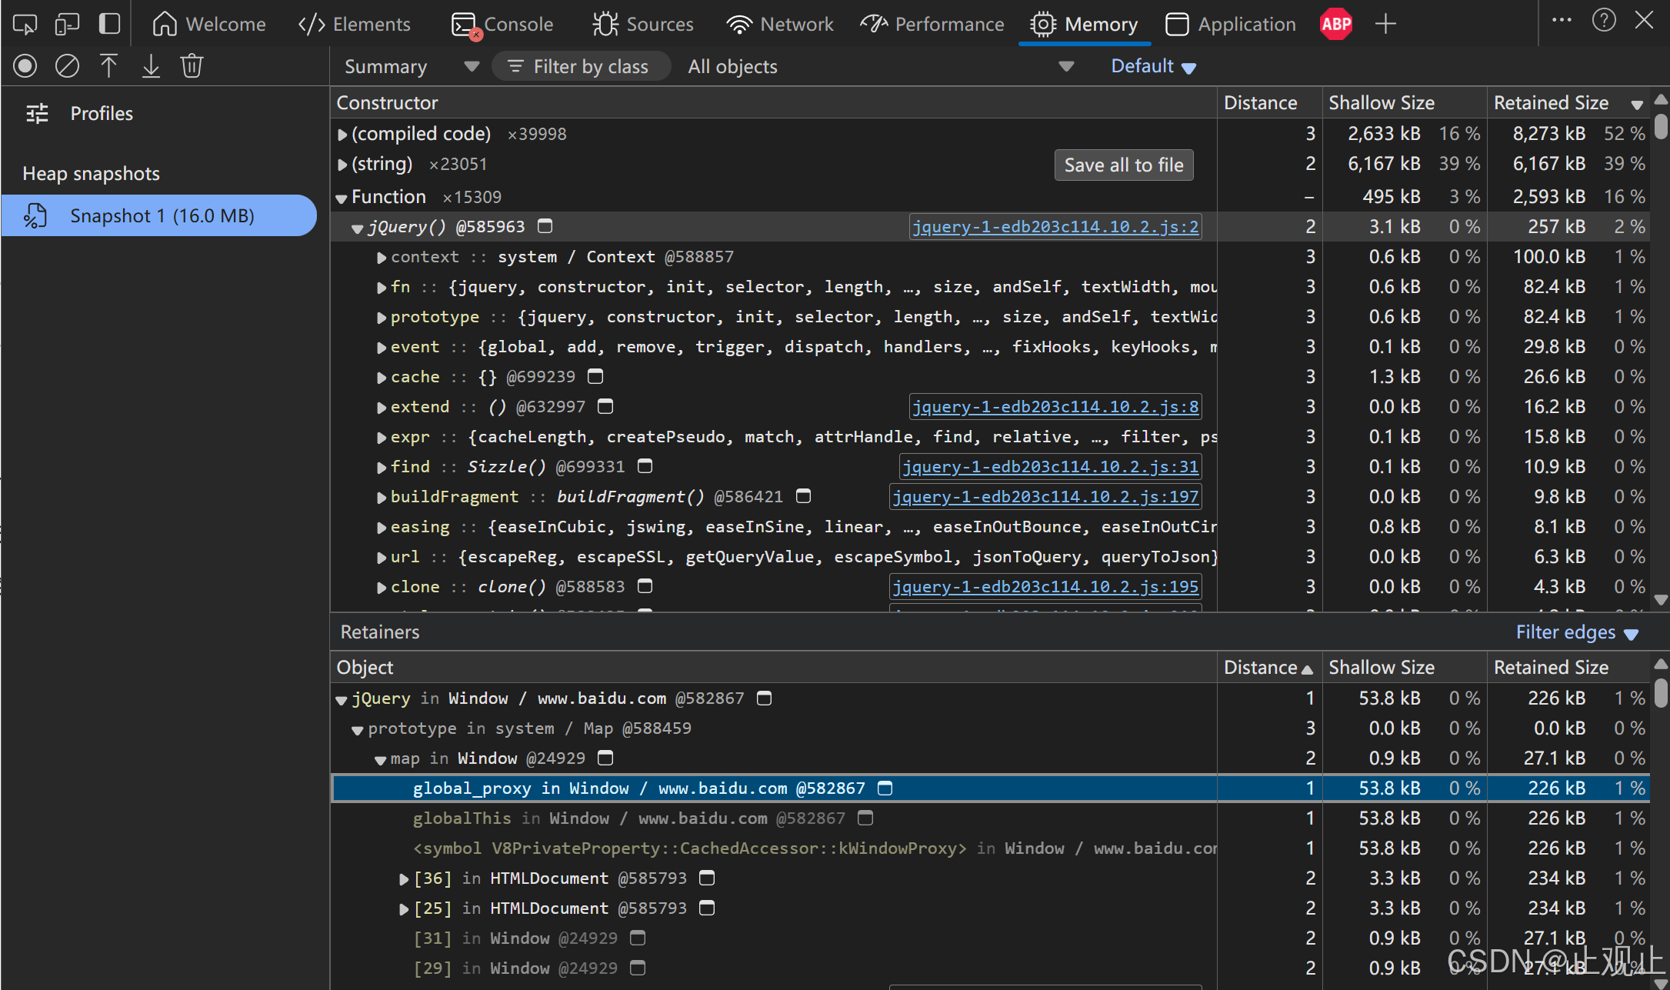This screenshot has height=990, width=1670.
Task: Open the Performance tab
Action: (x=932, y=24)
